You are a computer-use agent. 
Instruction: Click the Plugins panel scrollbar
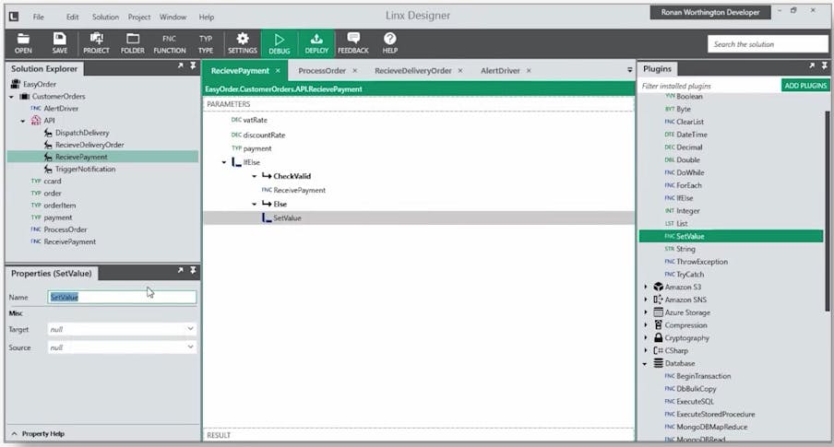point(827,211)
